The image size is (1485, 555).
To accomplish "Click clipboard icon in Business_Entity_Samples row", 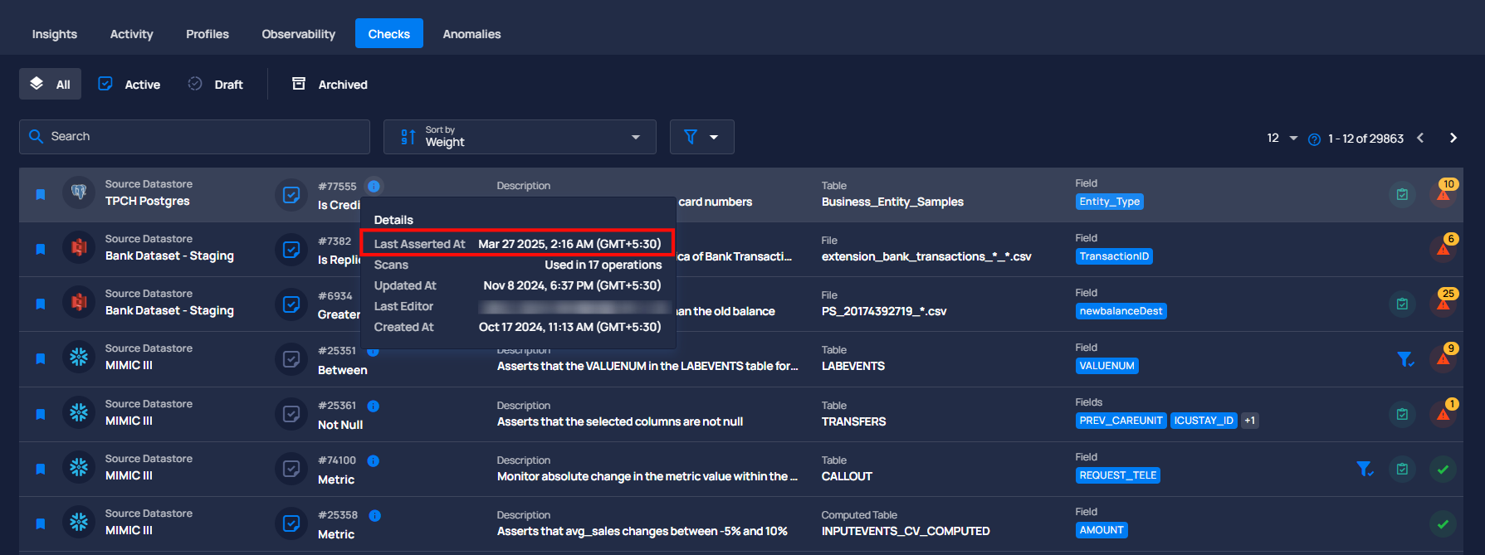I will 1402,194.
